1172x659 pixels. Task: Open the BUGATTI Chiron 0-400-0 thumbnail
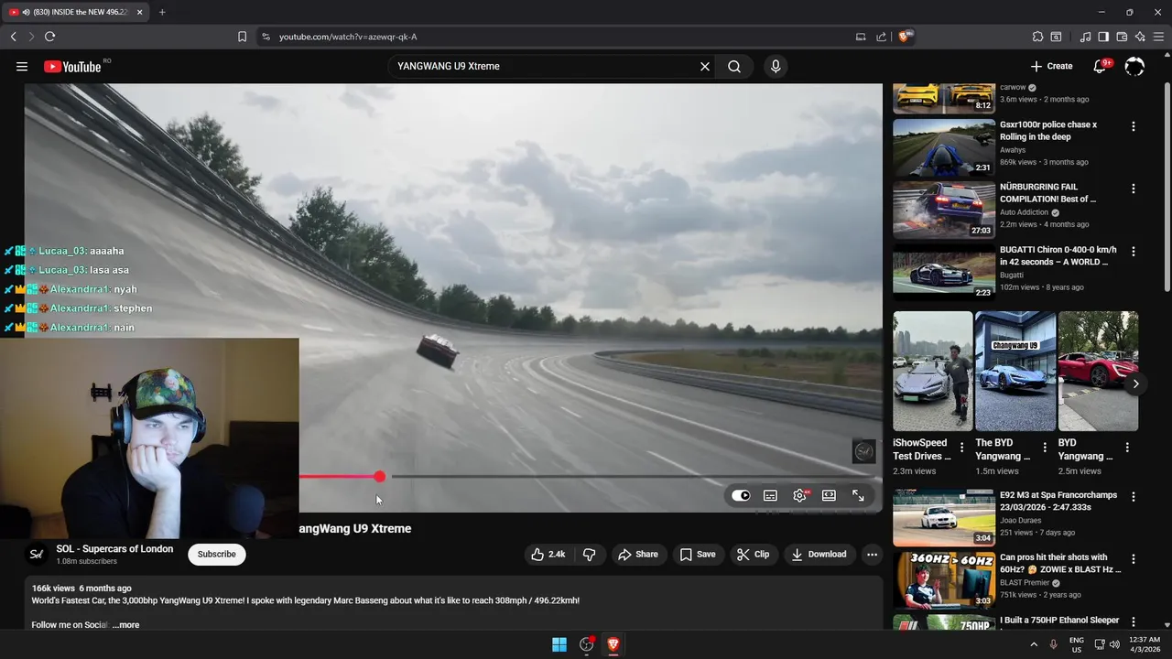coord(944,272)
